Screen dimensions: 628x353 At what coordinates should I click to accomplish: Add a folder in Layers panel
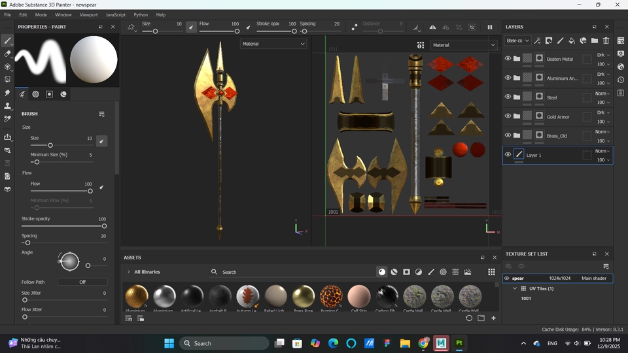coord(594,41)
